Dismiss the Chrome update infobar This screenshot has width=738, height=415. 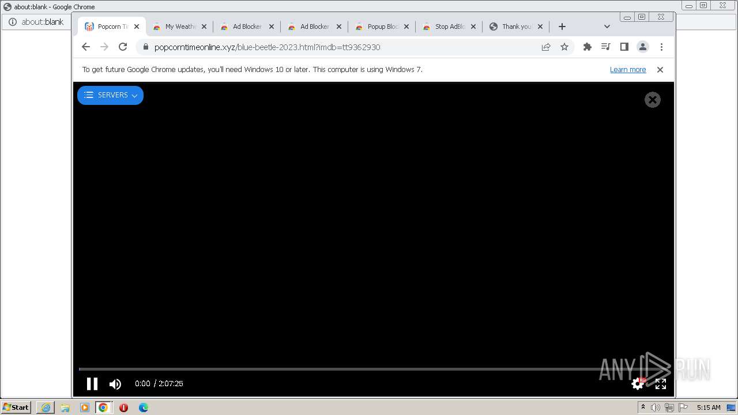(x=660, y=70)
